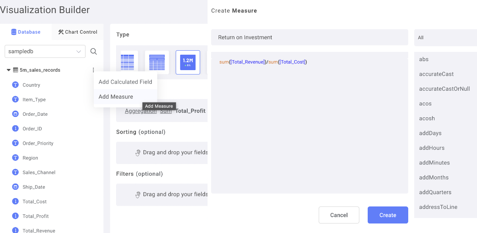Click the numeric type icon next to Total_Cost
This screenshot has width=477, height=233.
[15, 201]
